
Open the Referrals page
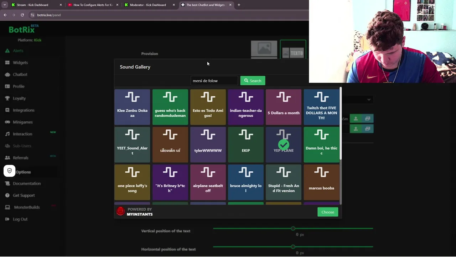point(20,158)
